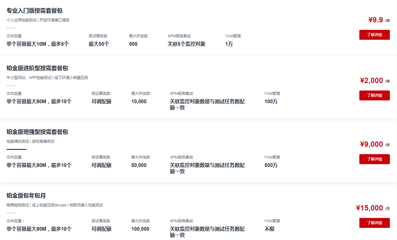The height and width of the screenshot is (240, 397).
Task: Select the 铂金版增强型按需套餐包 heading
Action: (x=37, y=132)
